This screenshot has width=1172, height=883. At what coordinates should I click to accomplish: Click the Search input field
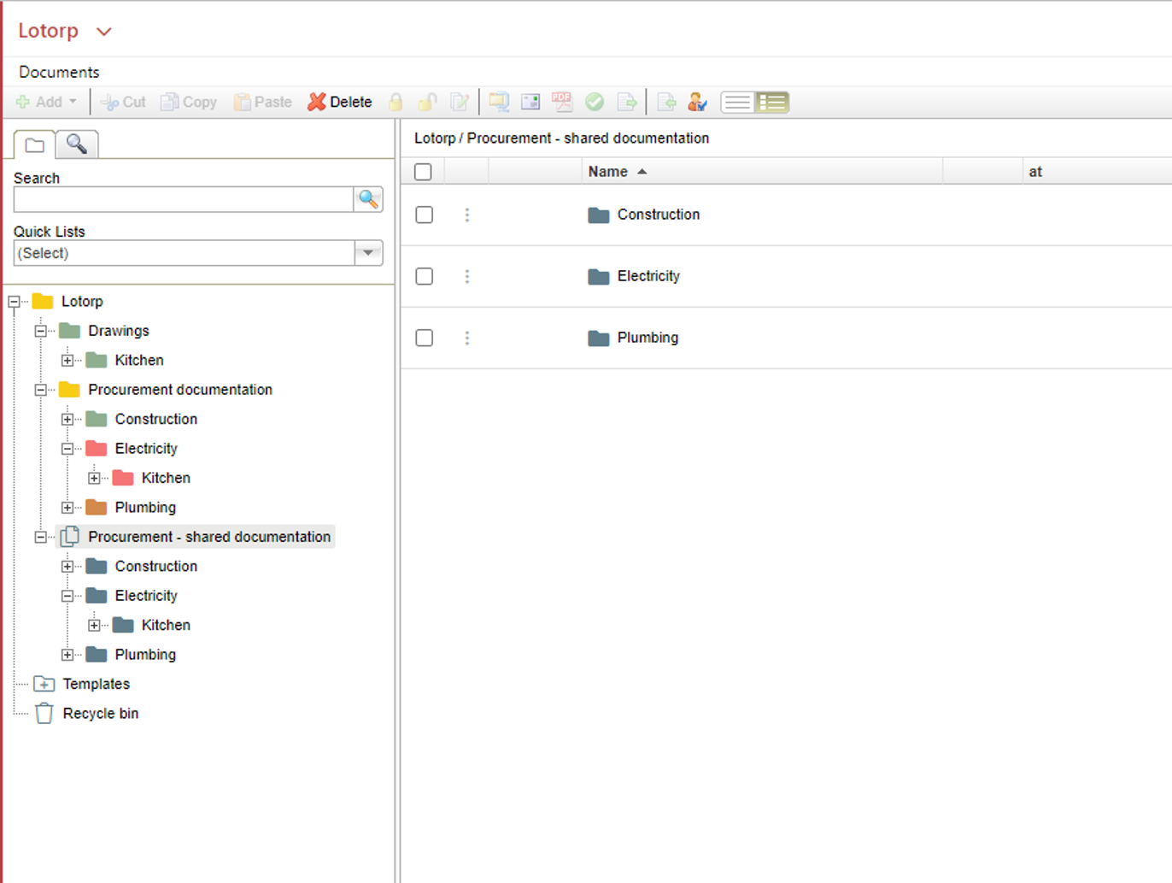[184, 199]
